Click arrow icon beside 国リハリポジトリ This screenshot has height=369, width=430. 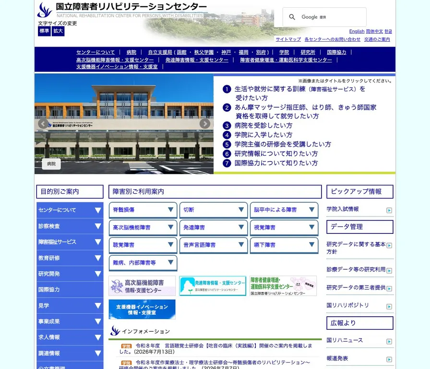[389, 307]
